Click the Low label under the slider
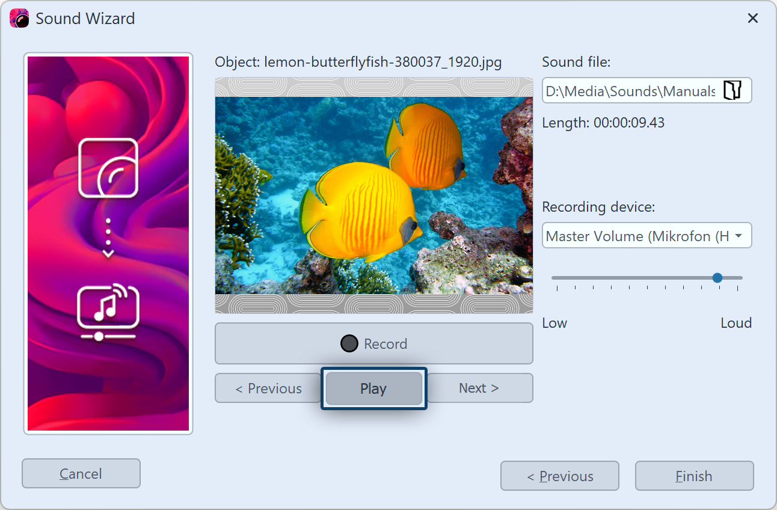 [554, 323]
